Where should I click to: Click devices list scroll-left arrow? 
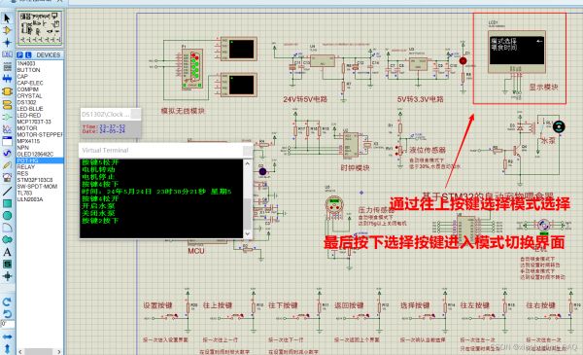pos(20,352)
